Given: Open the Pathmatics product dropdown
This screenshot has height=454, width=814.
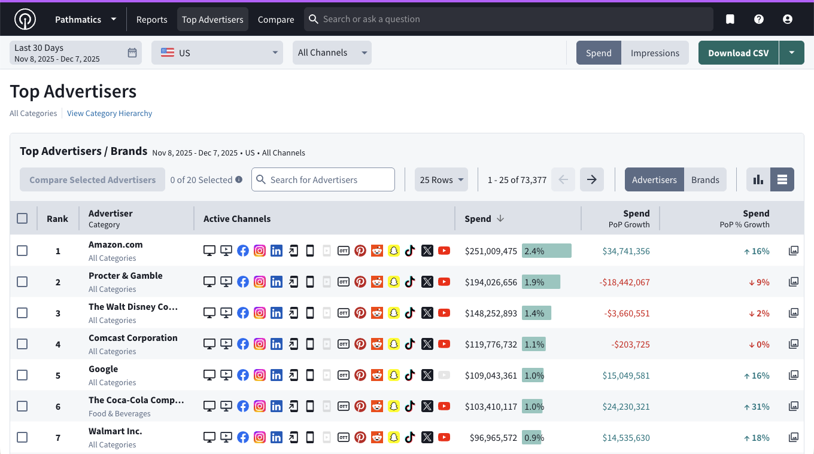Looking at the screenshot, I should pos(86,19).
